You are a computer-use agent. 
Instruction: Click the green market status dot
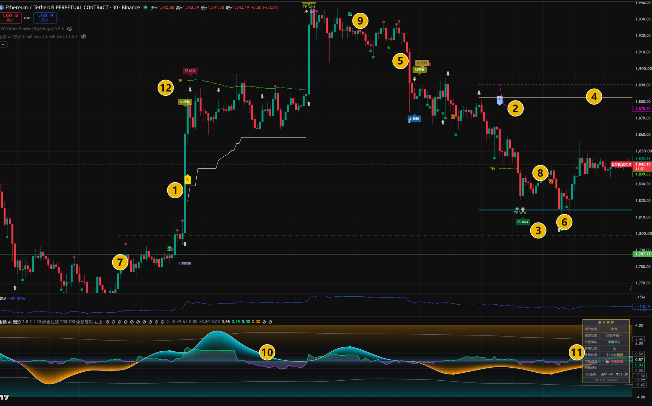tap(146, 7)
